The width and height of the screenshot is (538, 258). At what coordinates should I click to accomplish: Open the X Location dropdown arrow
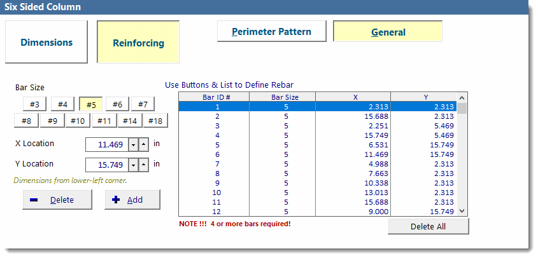(x=133, y=145)
